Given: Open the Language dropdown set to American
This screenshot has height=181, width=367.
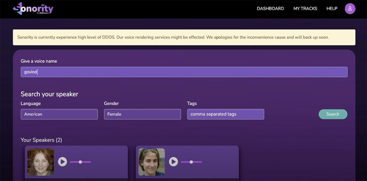Looking at the screenshot, I should (59, 114).
